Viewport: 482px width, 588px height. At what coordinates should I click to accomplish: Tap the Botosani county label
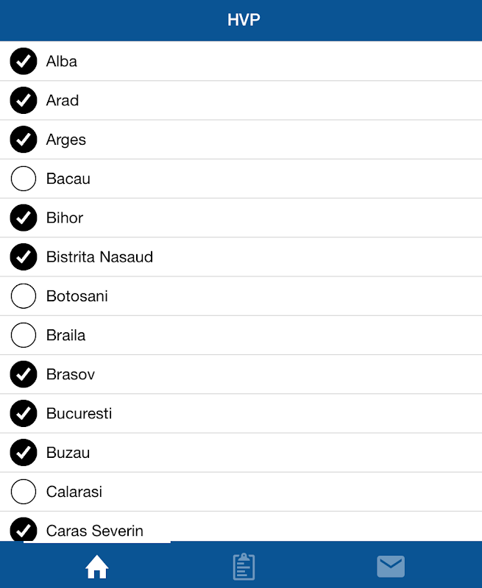pyautogui.click(x=77, y=296)
